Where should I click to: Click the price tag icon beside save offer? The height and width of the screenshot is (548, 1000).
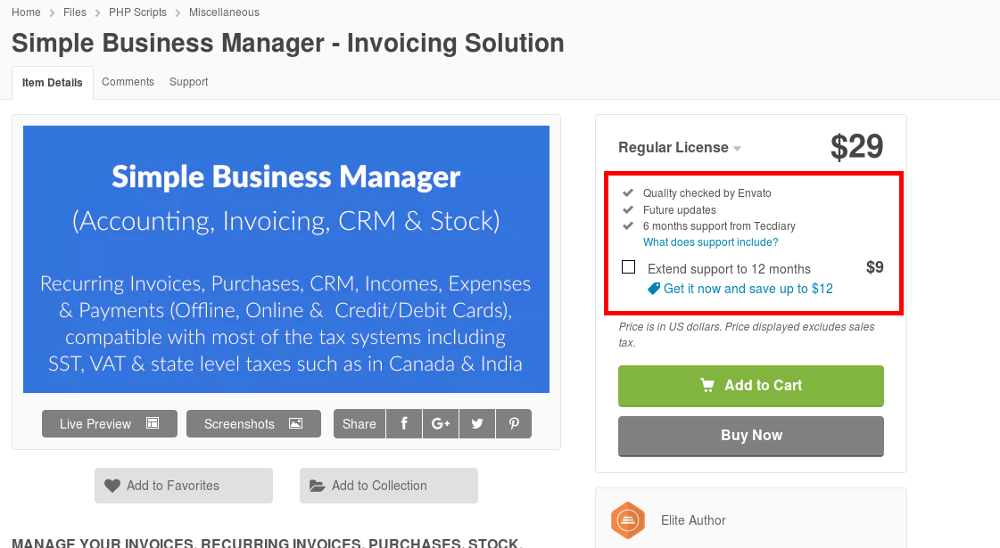(654, 289)
